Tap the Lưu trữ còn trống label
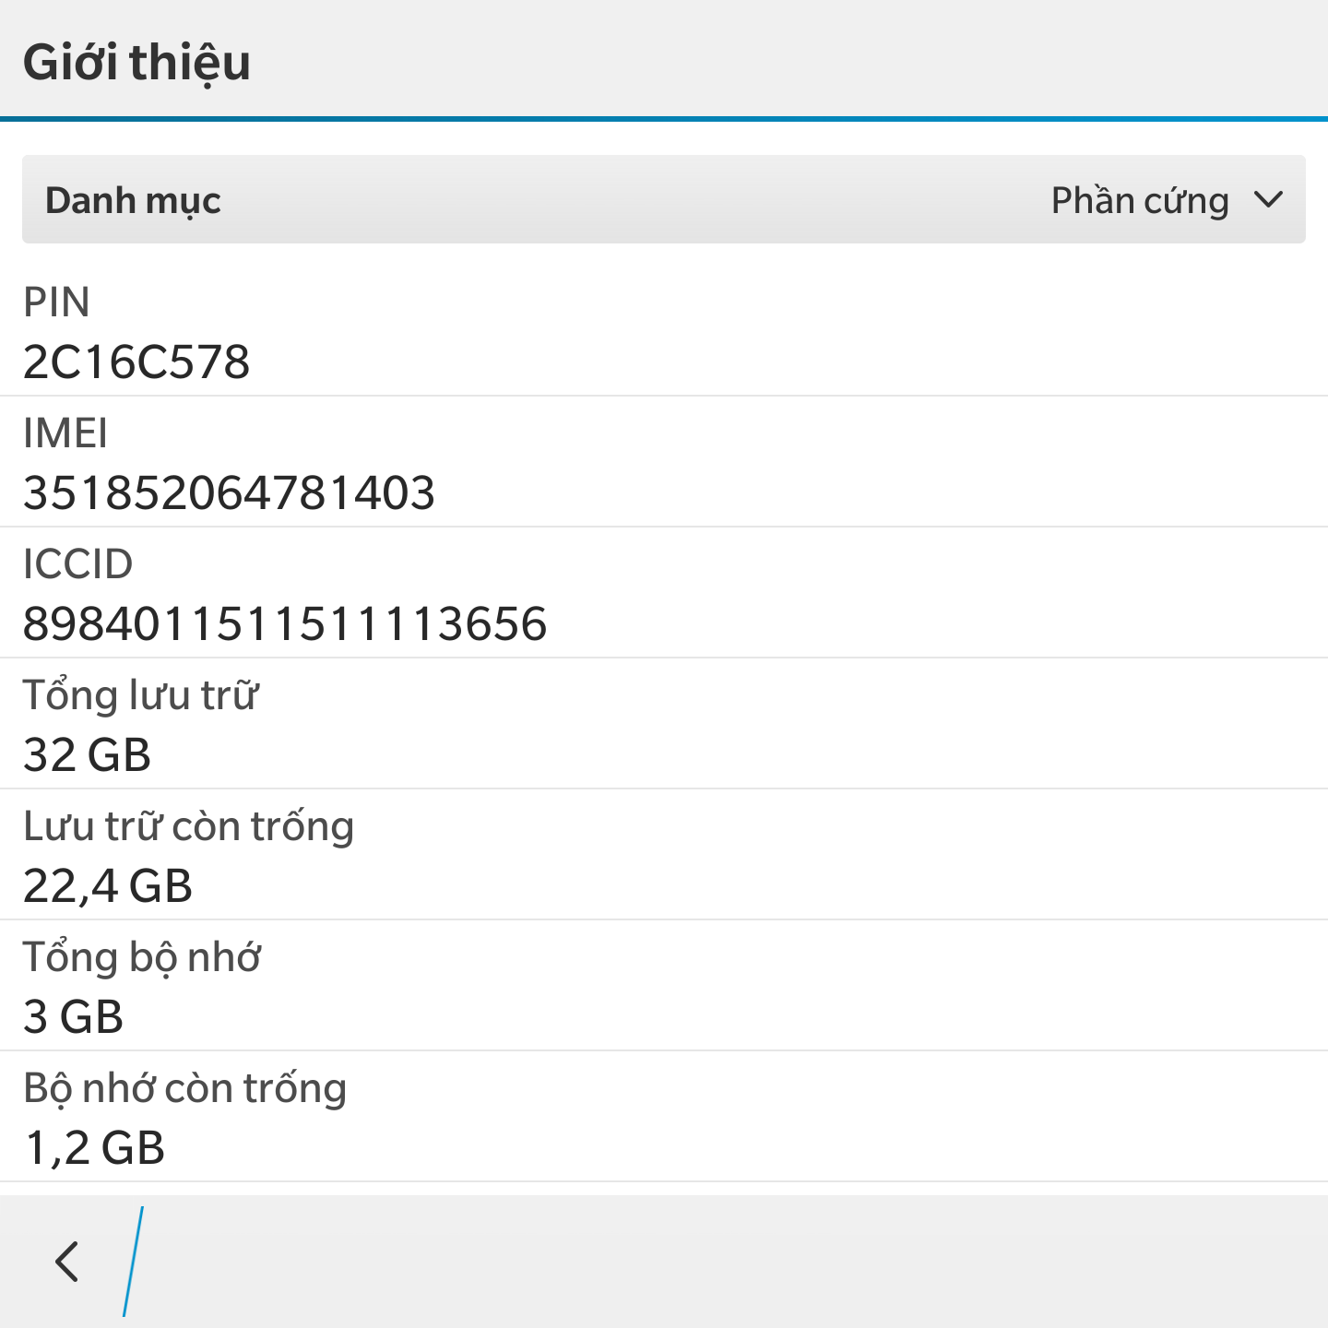Screen dimensions: 1328x1328 point(188,826)
